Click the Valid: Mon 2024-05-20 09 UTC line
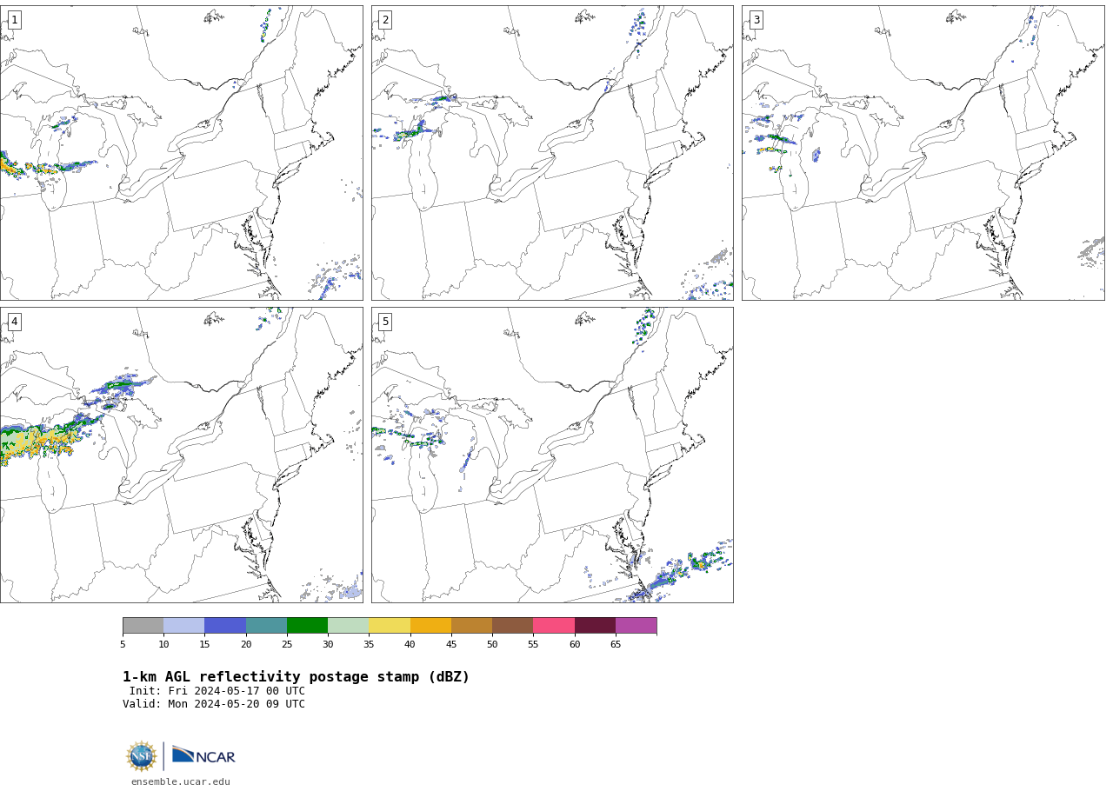The height and width of the screenshot is (791, 1113). (x=214, y=705)
